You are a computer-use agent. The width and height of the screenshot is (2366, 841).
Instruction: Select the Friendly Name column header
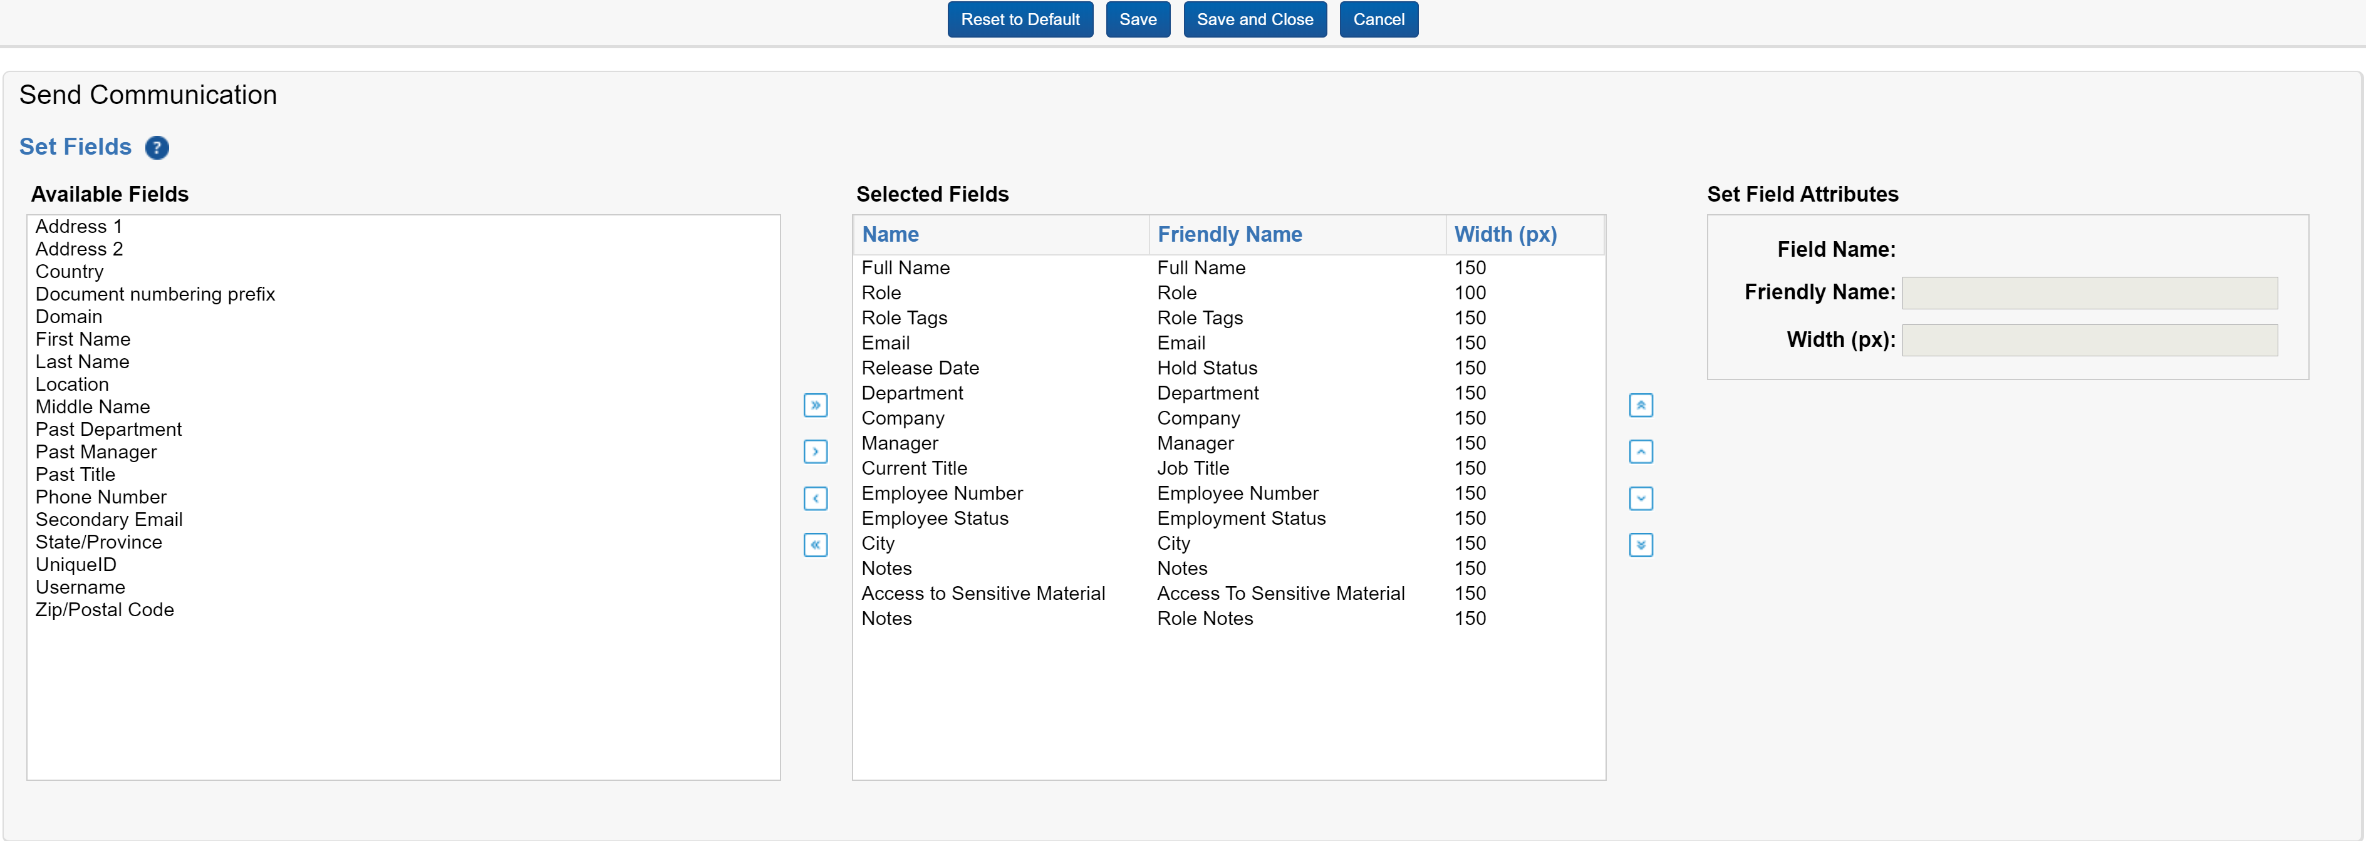click(x=1297, y=235)
